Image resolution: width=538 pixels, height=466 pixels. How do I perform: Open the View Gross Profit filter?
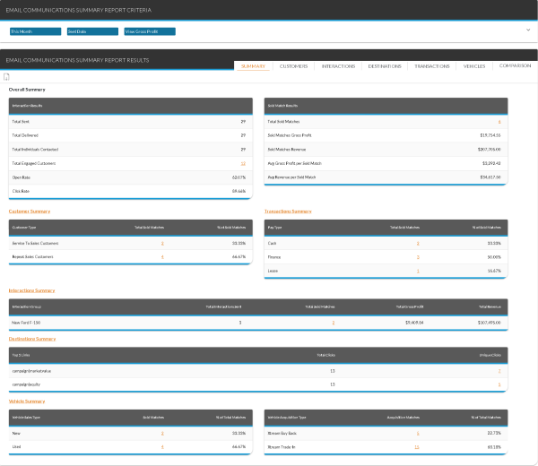pos(149,31)
